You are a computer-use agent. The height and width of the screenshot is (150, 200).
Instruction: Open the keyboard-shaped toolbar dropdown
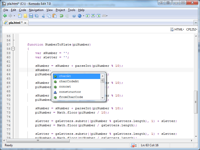coord(105,16)
